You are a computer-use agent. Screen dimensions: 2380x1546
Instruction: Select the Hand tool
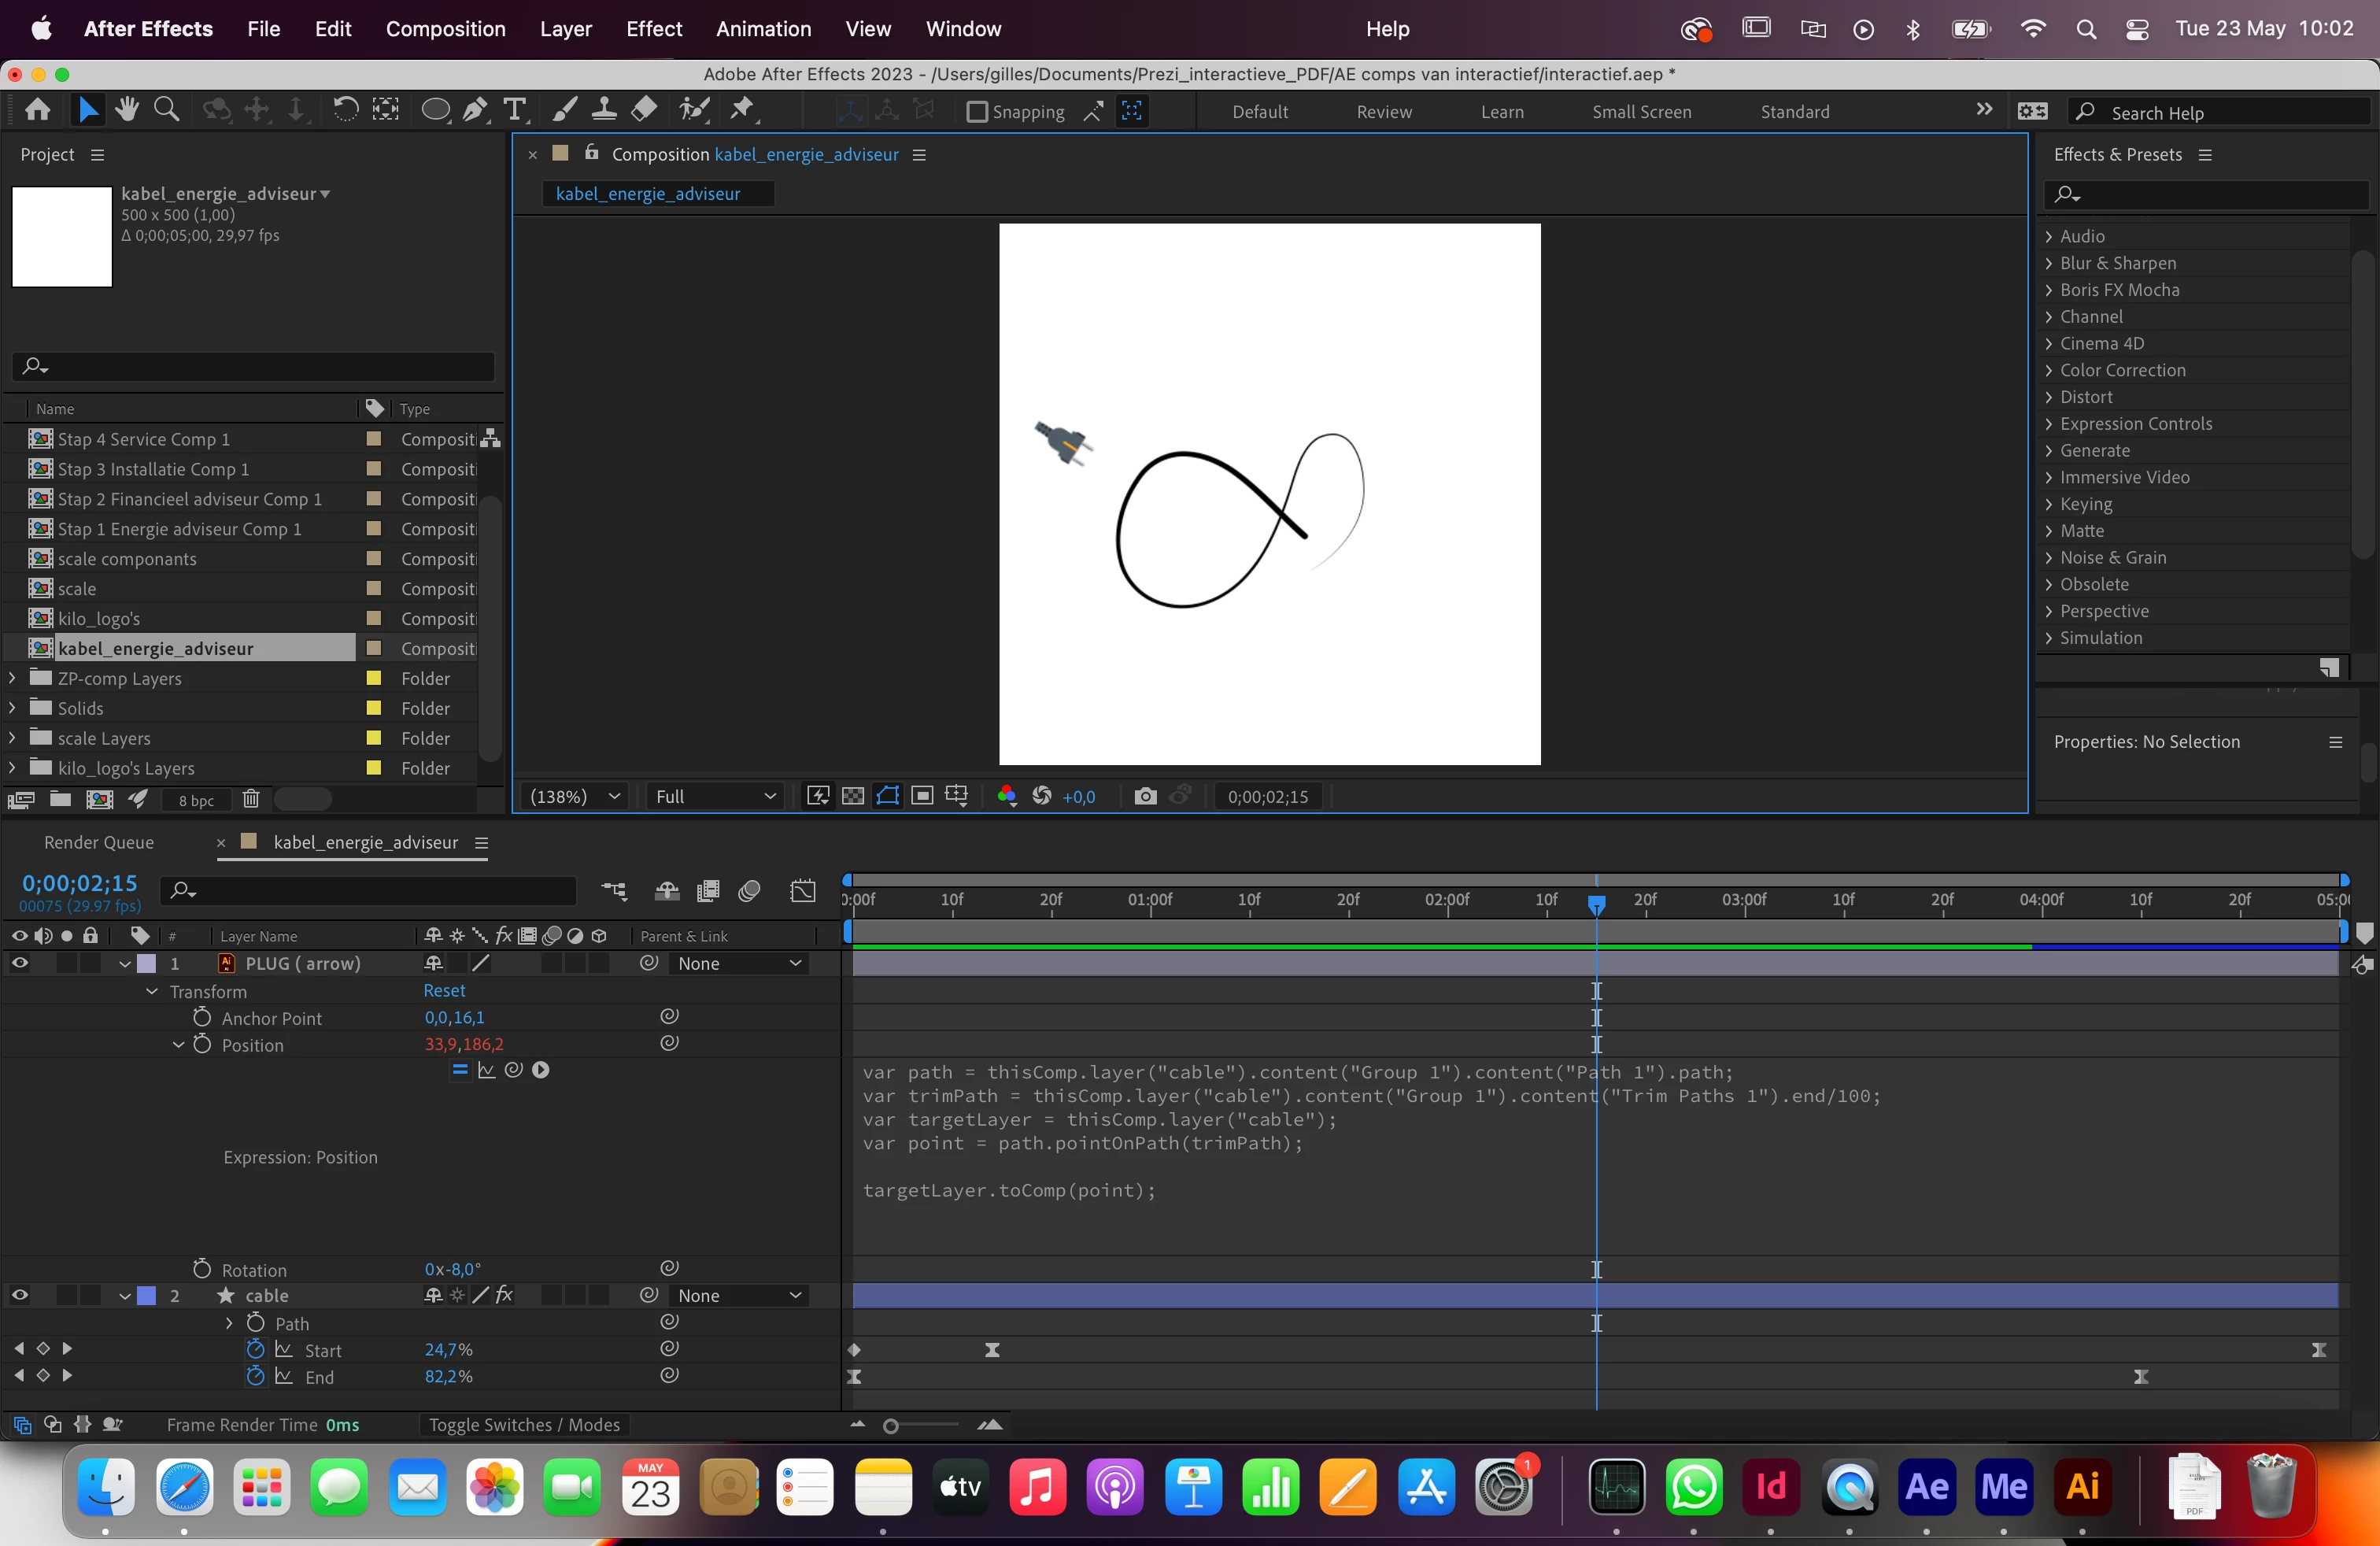126,110
